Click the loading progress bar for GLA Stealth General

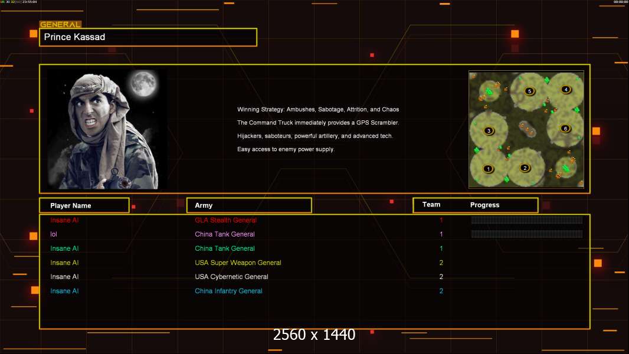point(527,219)
